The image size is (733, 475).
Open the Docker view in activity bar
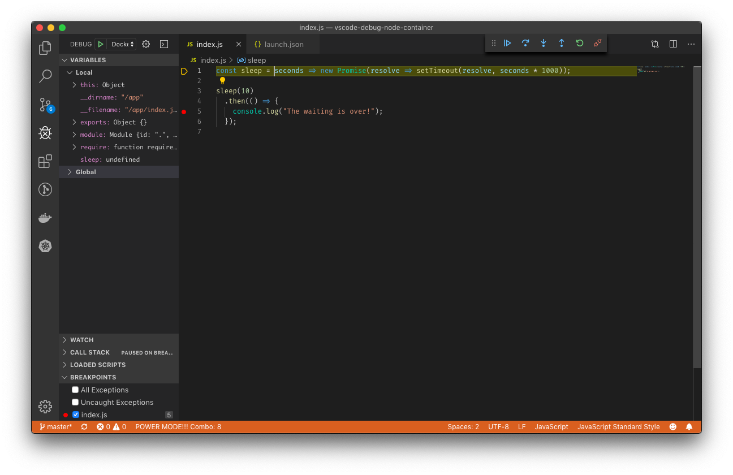(45, 218)
